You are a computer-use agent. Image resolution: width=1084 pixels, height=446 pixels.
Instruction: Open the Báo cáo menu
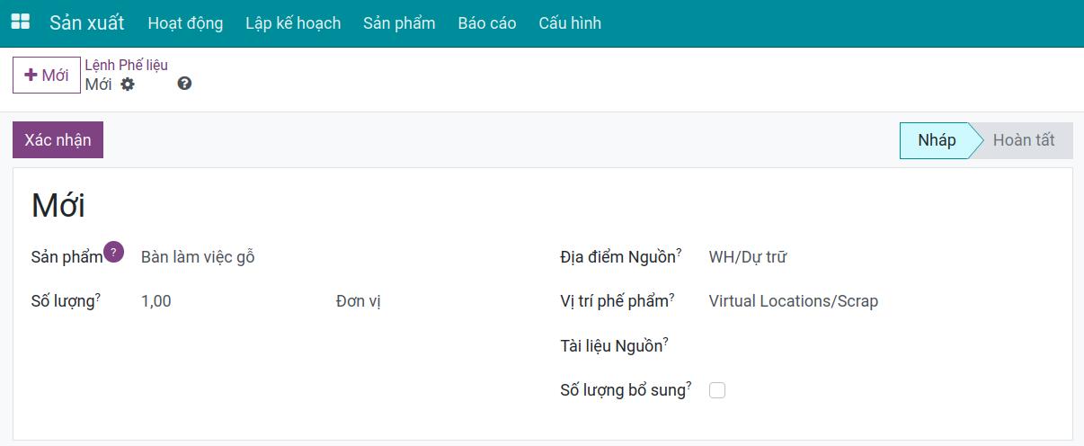pyautogui.click(x=487, y=23)
